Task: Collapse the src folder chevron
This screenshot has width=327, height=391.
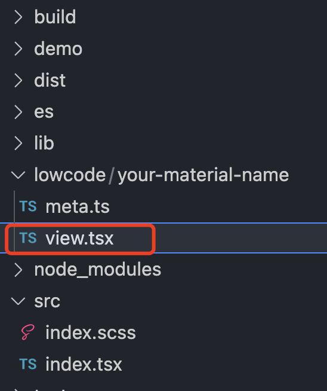Action: point(18,301)
